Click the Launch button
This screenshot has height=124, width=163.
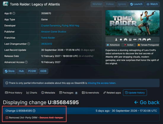136,4
